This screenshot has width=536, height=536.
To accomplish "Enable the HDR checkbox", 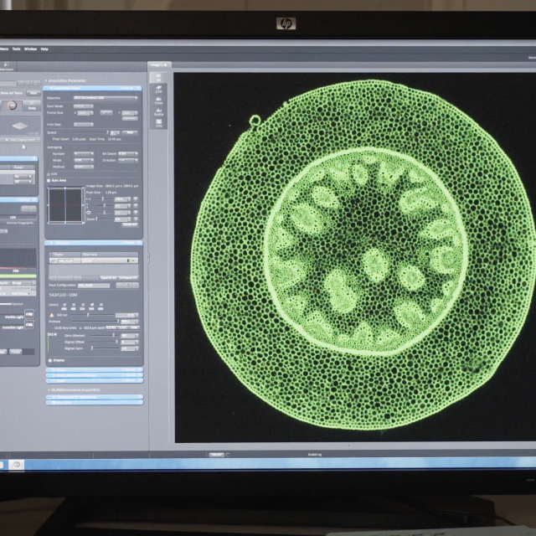I will 49,174.
